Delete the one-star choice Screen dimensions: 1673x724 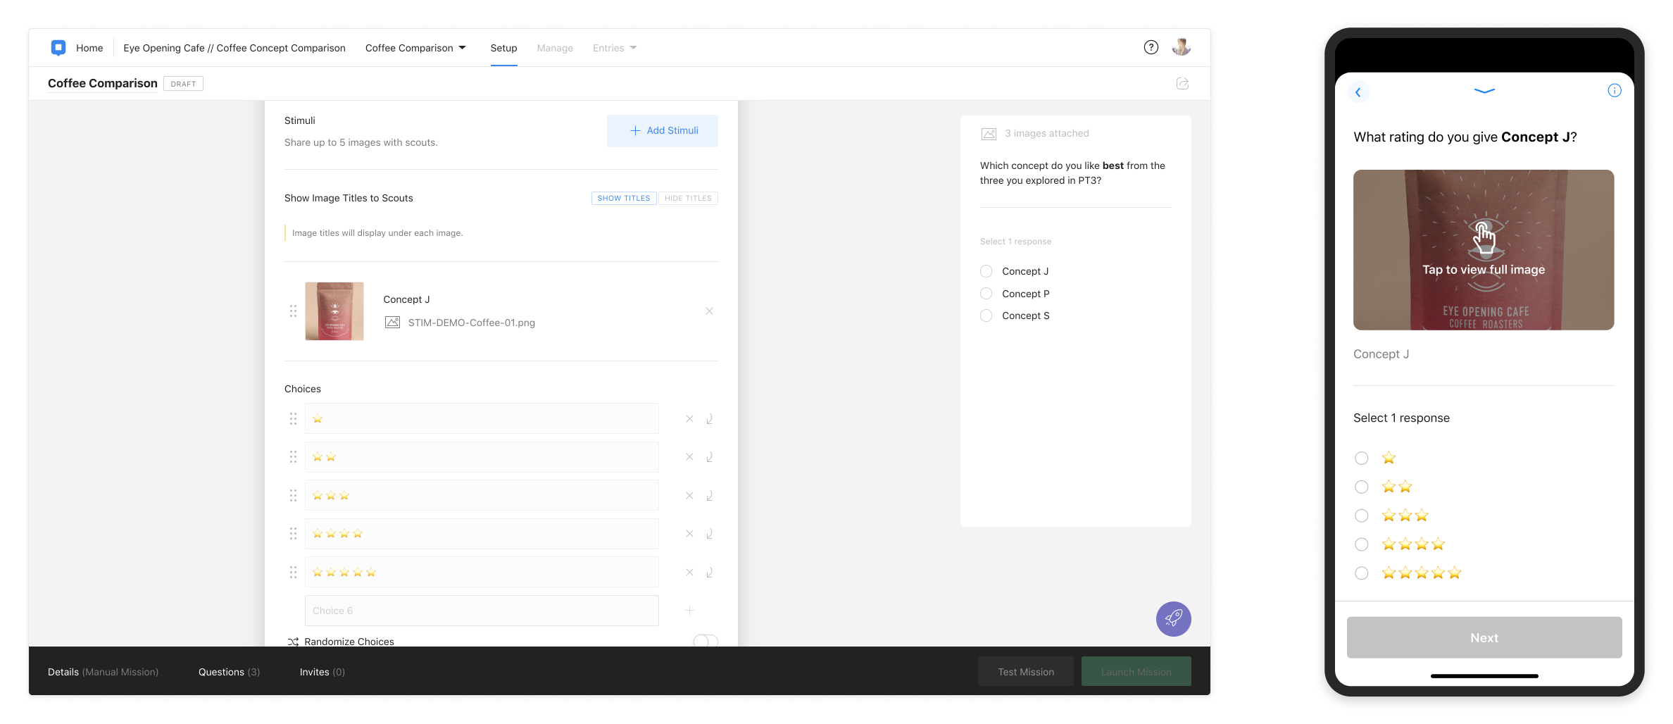coord(689,419)
